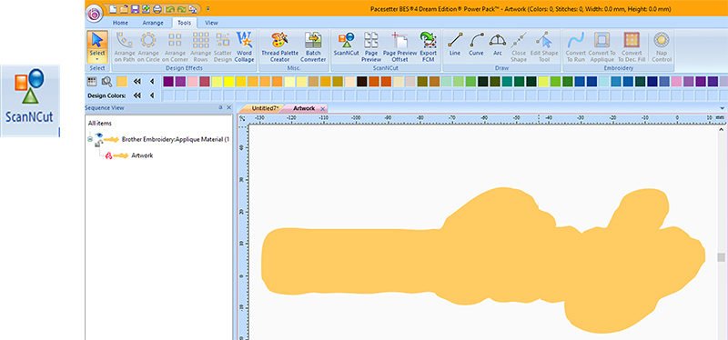The image size is (728, 340).
Task: Click the Save floppy disk icon
Action: point(135,9)
